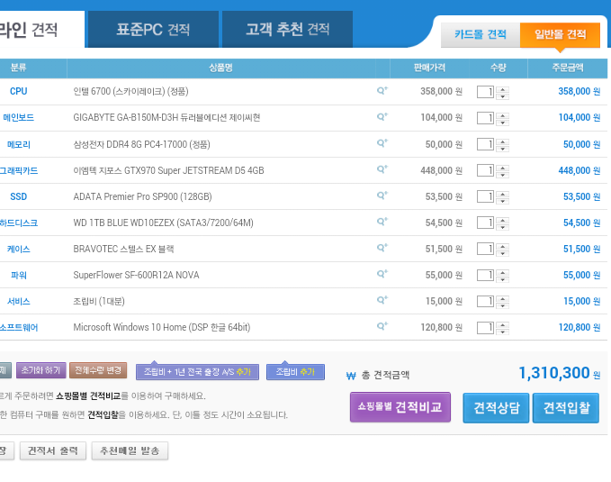Click magnifier icon for BRAVOTEC 스텔스 EX case
Image resolution: width=611 pixels, height=482 pixels.
(382, 248)
